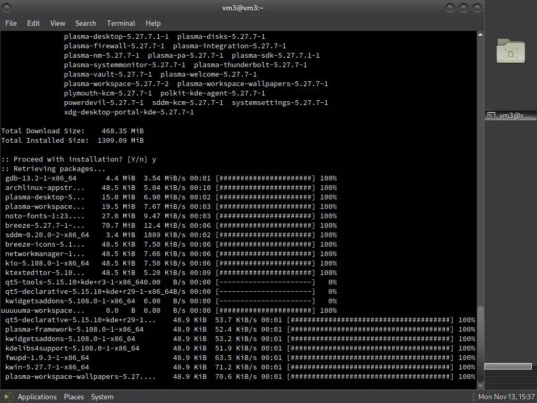Close the terminal window
The height and width of the screenshot is (403, 537).
(477, 8)
